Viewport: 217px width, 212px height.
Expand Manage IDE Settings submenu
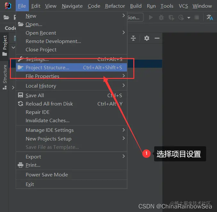71,130
